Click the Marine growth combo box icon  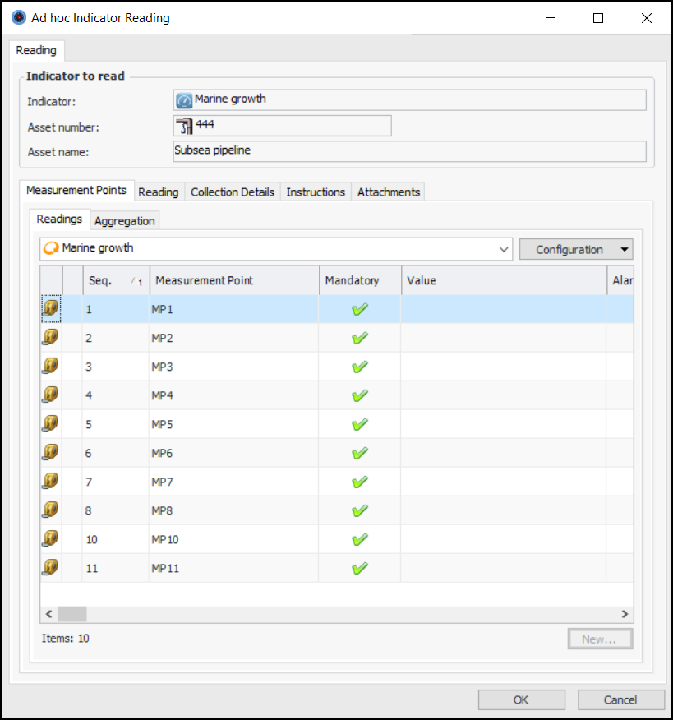pos(51,248)
